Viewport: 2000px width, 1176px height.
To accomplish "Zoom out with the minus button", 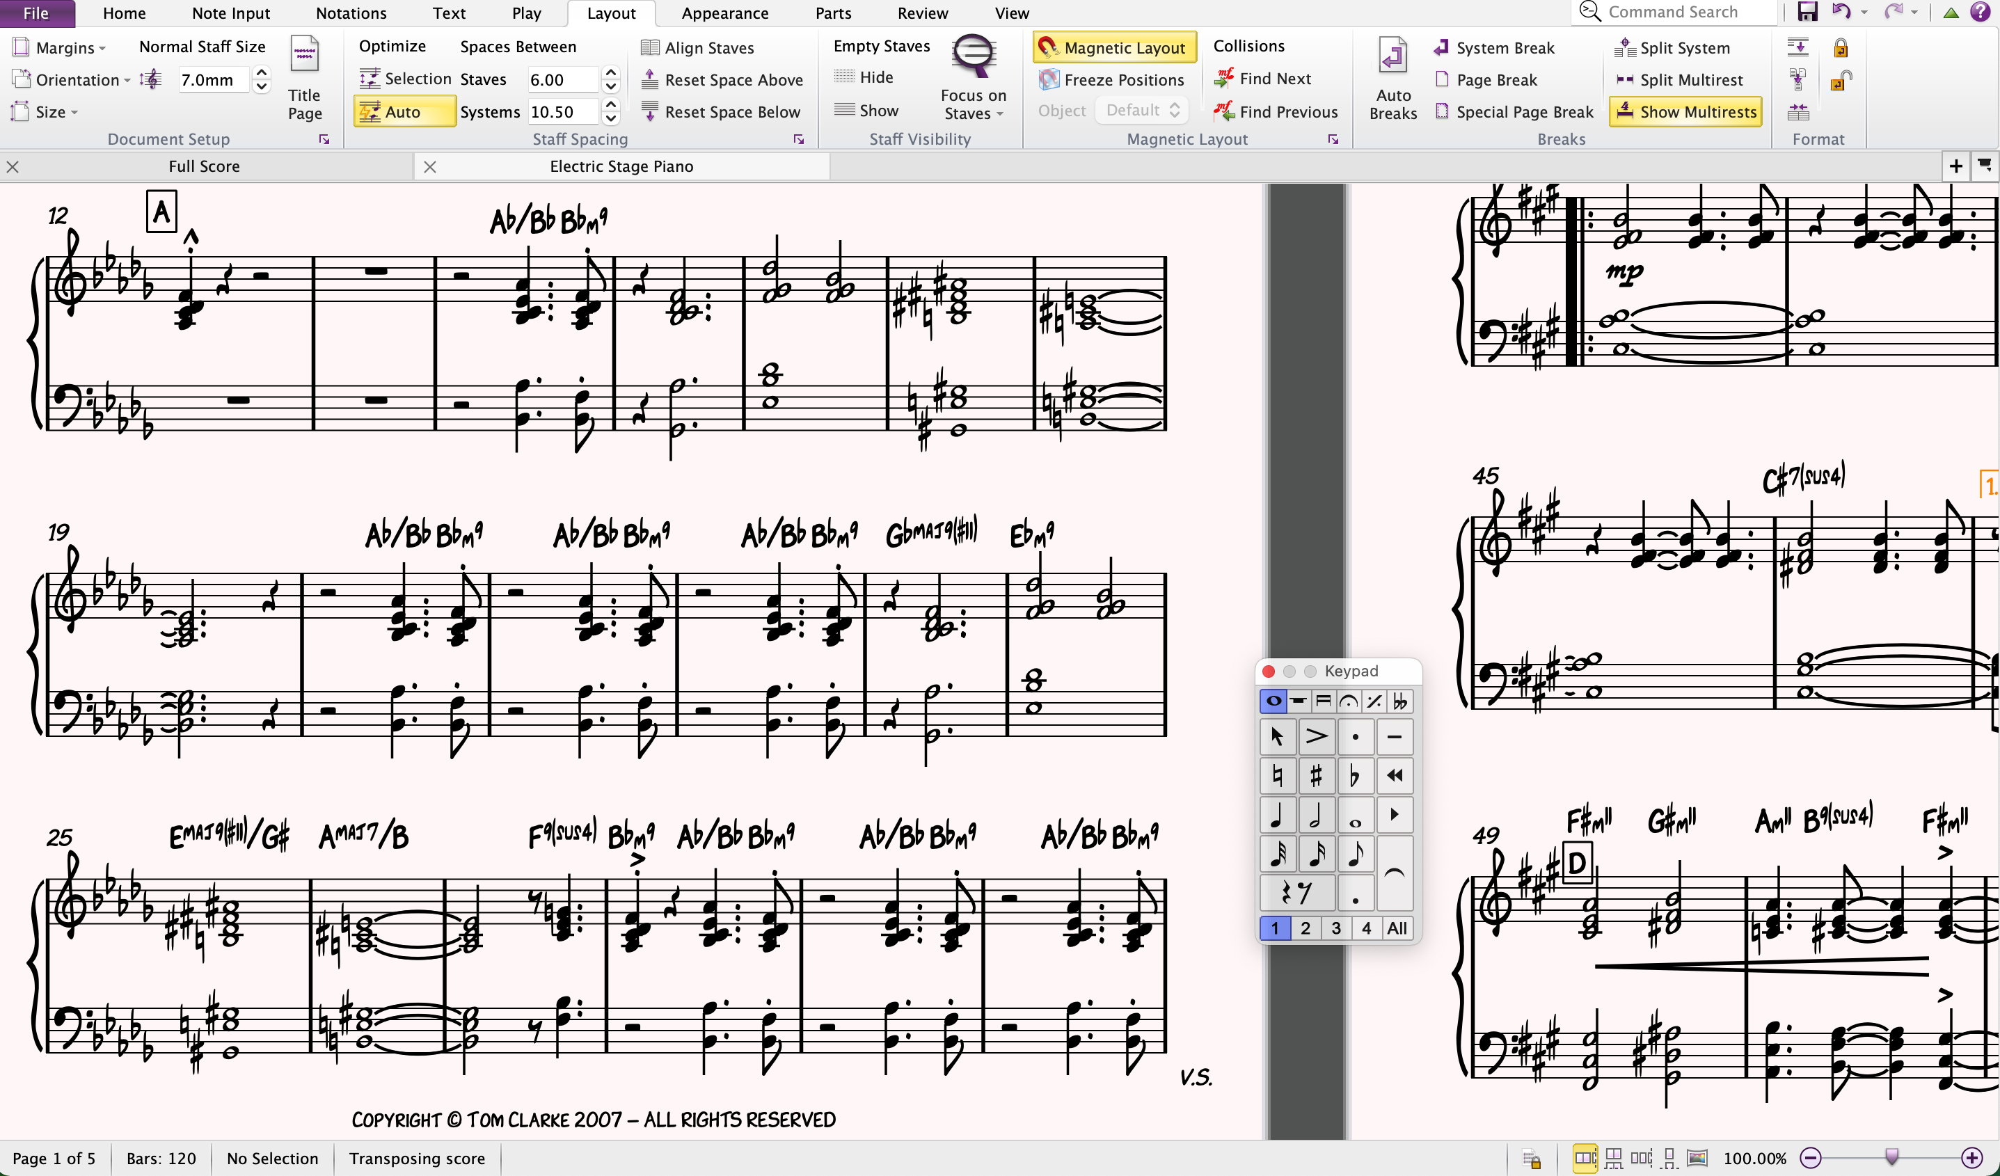I will [x=1810, y=1159].
